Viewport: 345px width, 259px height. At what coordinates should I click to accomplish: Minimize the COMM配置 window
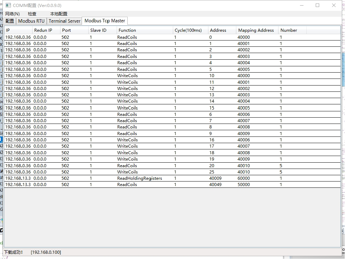301,5
